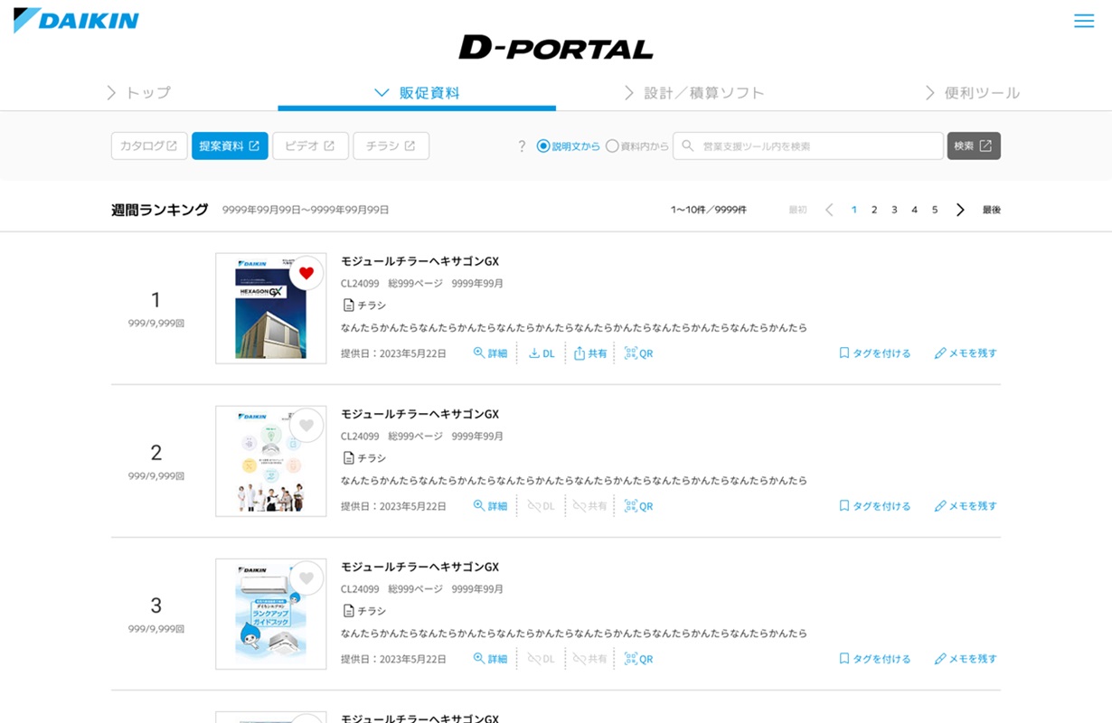
Task: Click the D-PORTAL title logo
Action: click(x=556, y=48)
